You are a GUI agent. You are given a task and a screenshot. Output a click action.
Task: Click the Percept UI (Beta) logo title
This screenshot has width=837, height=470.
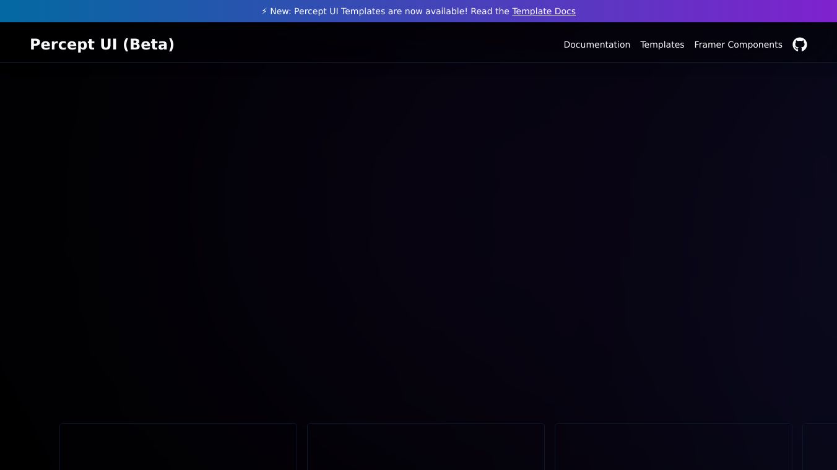(102, 45)
